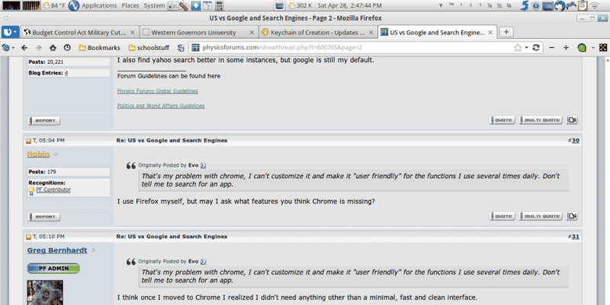Viewport: 610px width, 305px height.
Task: Click the Thunderbird mail tray icon
Action: pos(559,5)
